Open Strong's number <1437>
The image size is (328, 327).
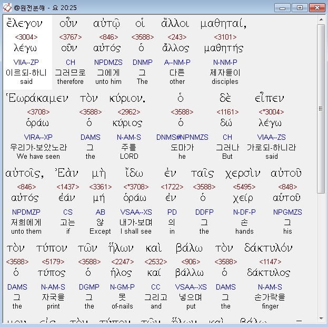(68, 187)
